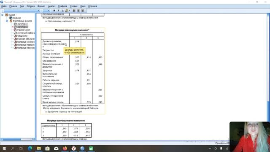Click the Матрица повернутых table icon in the outline
Screen dimensions: 270x152
15,45
